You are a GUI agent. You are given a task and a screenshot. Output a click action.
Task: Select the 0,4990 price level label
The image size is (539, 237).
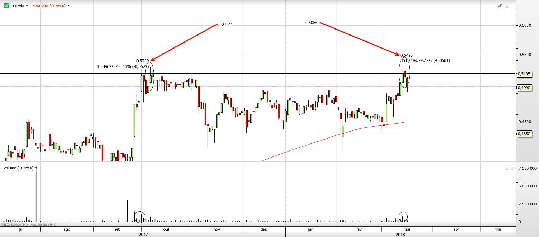pos(524,87)
